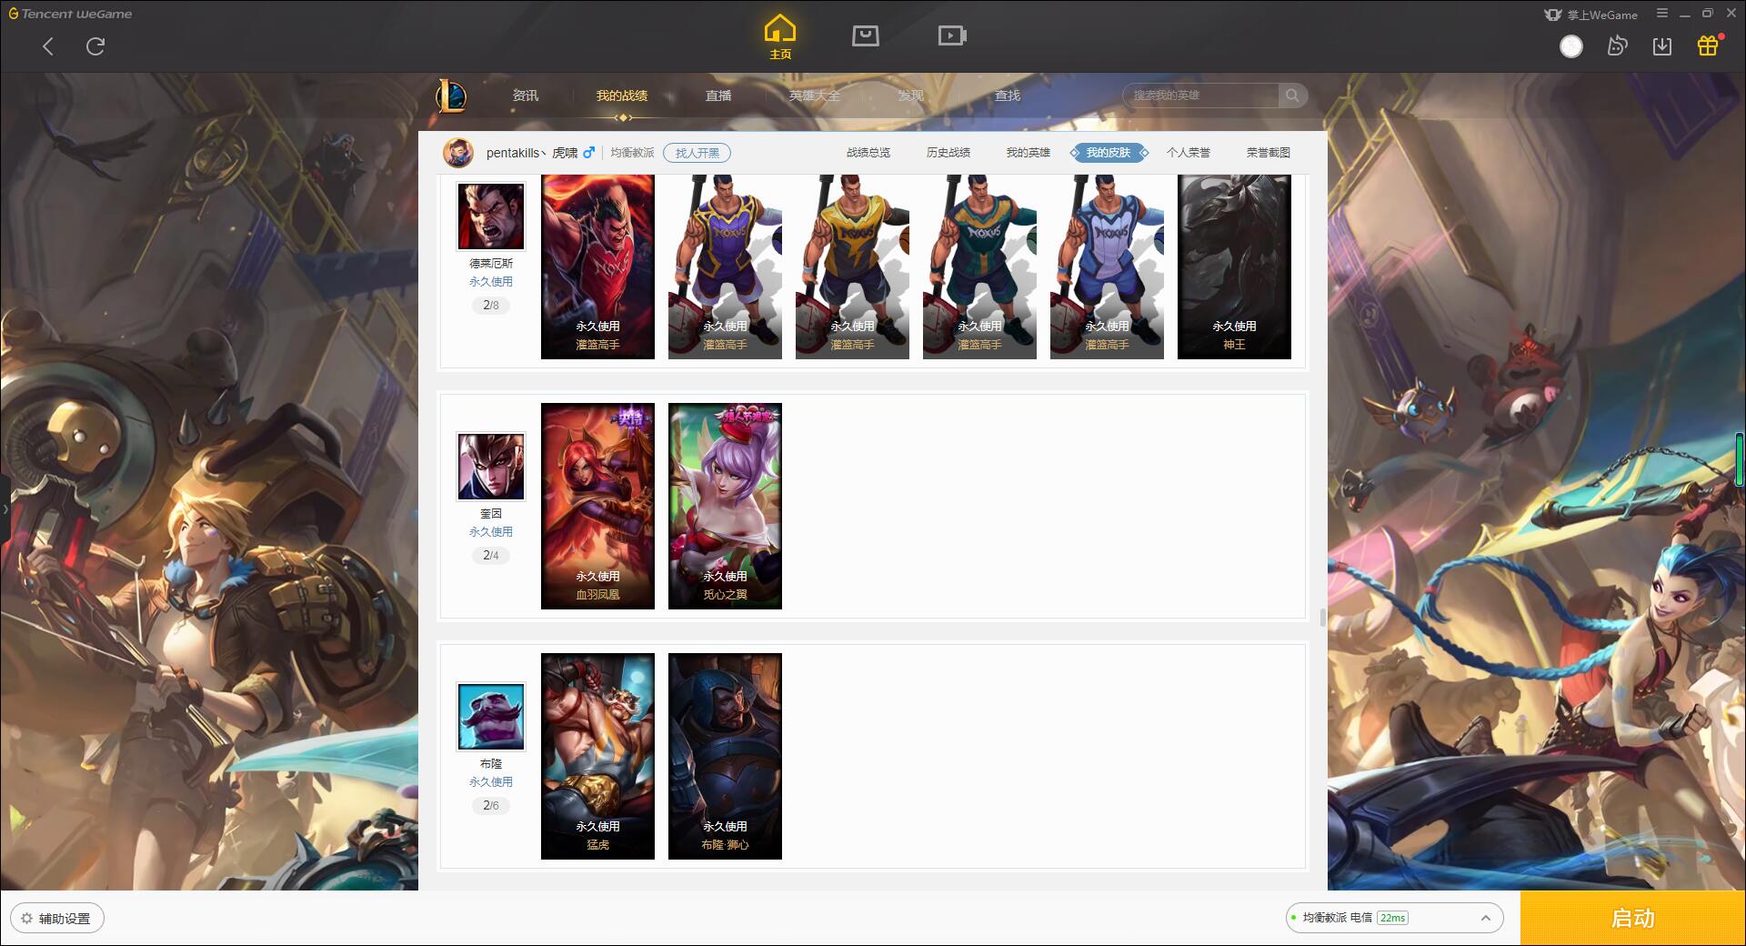
Task: Click the gender icon beside the username
Action: 588,152
